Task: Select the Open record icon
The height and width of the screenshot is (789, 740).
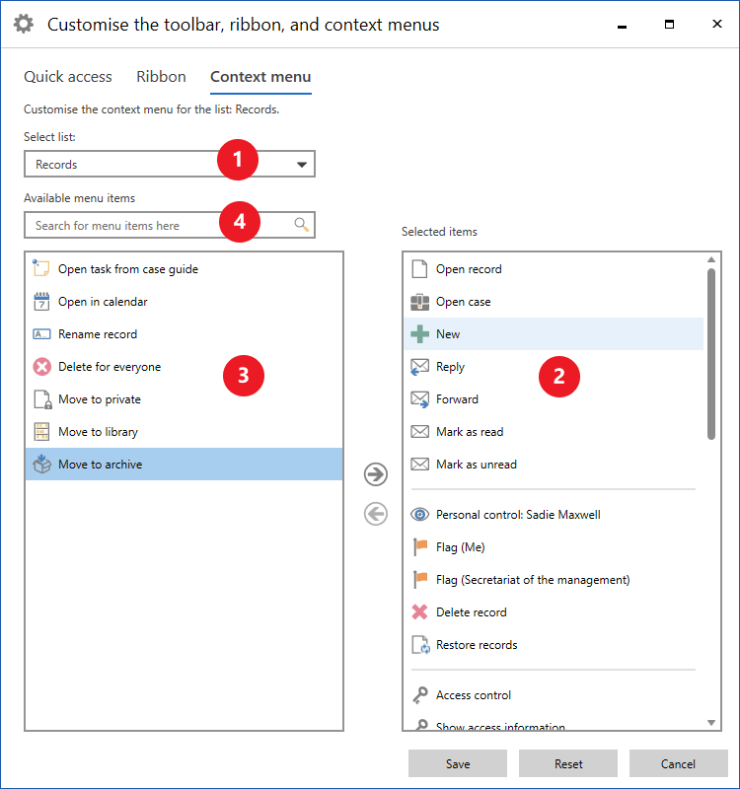Action: pyautogui.click(x=419, y=268)
